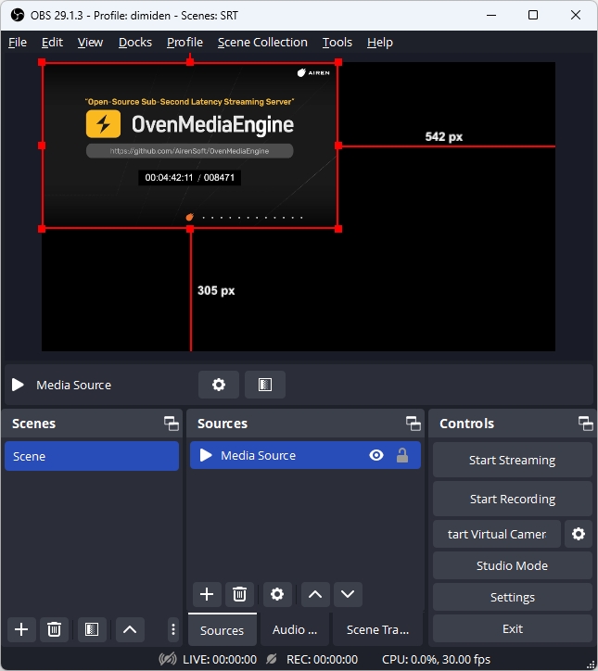Click LIVE 00:00:00 status indicator
598x671 pixels.
(x=220, y=660)
